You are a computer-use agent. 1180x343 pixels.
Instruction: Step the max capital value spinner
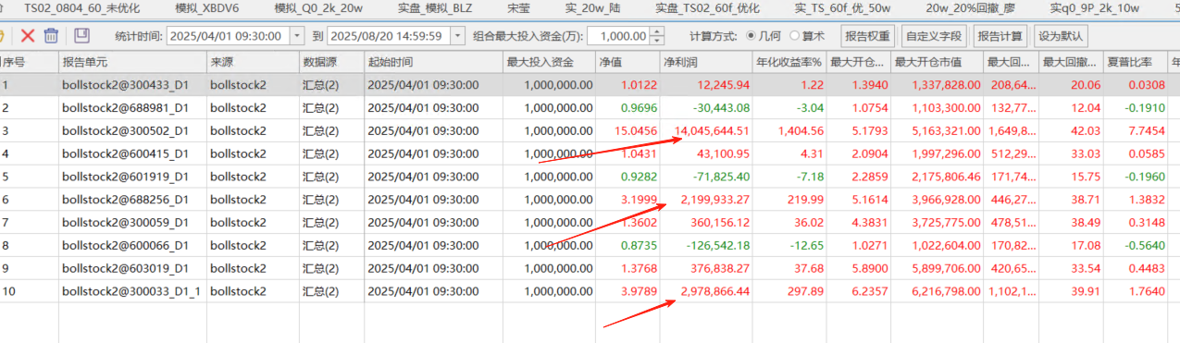pos(657,36)
